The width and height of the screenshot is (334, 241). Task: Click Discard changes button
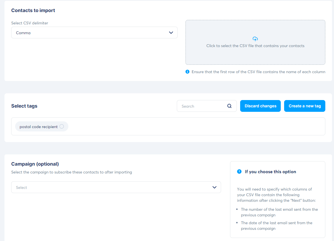(x=260, y=106)
